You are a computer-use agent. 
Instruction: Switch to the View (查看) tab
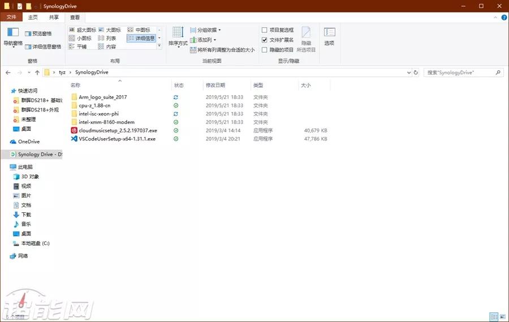(75, 17)
